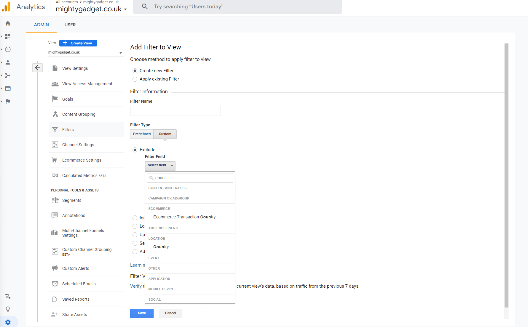Select the Create new Filter radio button

[135, 71]
